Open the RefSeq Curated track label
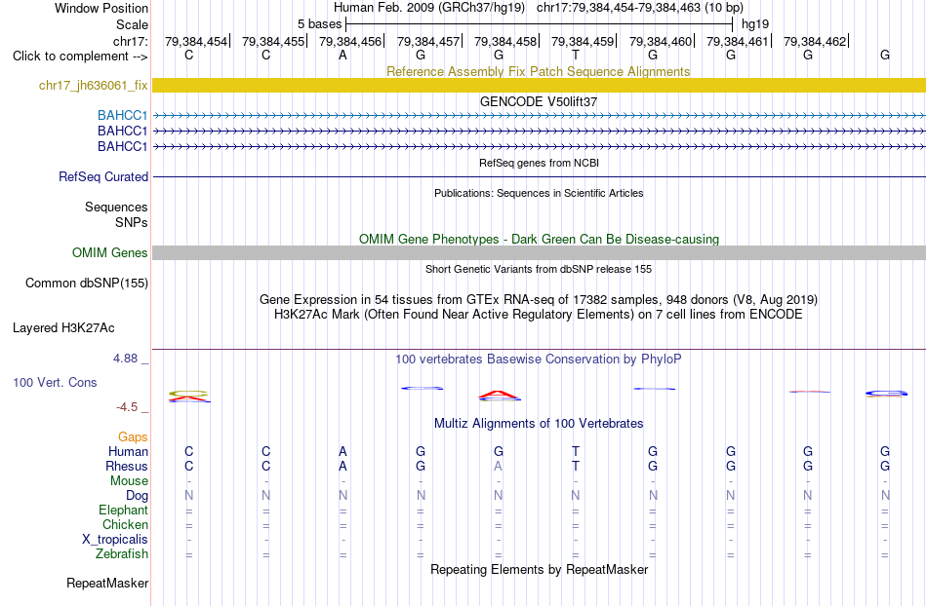 (x=103, y=176)
